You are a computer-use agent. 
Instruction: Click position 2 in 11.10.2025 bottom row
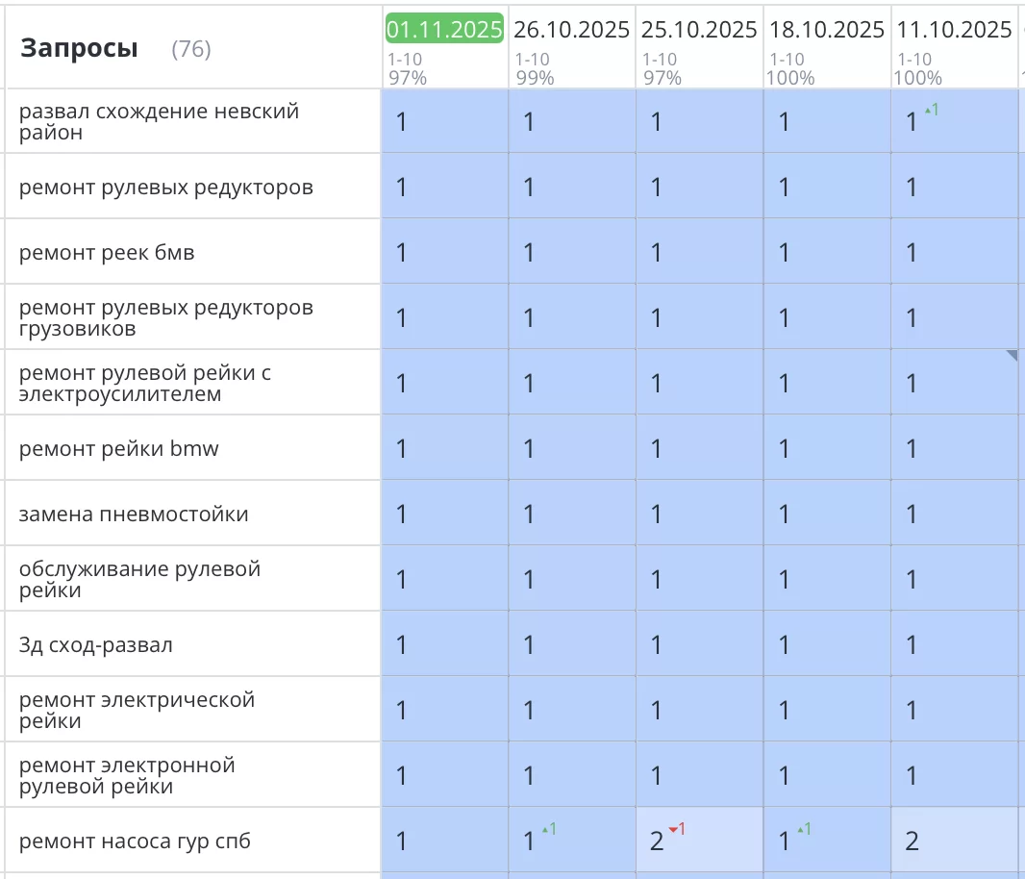912,841
